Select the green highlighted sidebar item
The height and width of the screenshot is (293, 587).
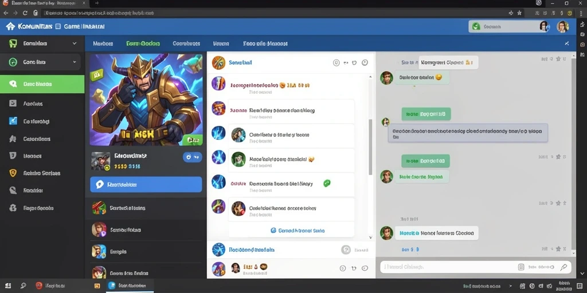click(x=42, y=84)
